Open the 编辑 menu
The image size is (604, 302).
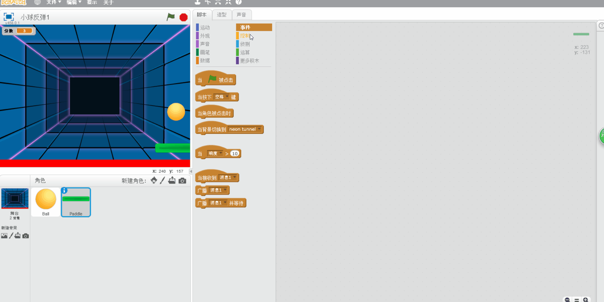[x=74, y=2]
